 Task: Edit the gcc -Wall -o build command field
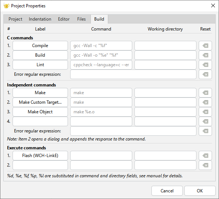[x=101, y=55]
